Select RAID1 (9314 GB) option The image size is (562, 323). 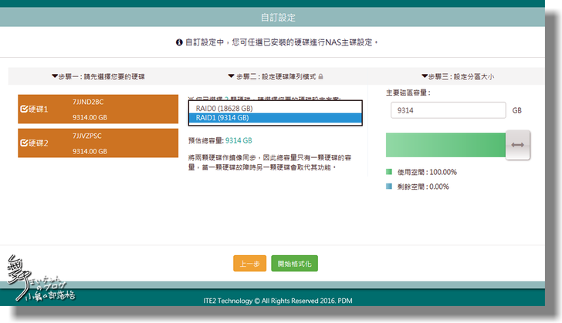point(276,118)
